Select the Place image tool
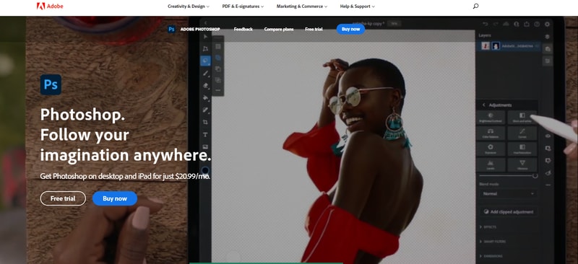This screenshot has width=578, height=264. point(206,147)
